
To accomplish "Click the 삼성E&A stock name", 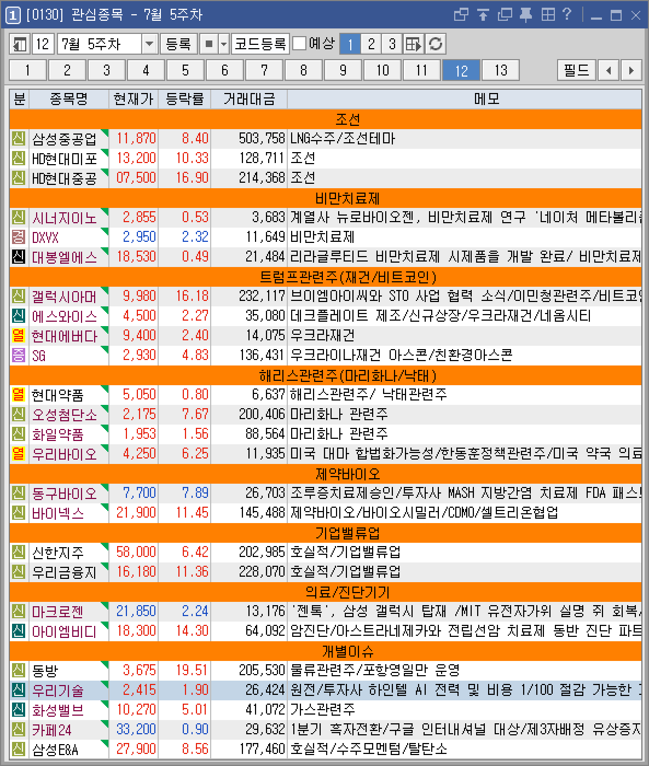I will pos(55,750).
